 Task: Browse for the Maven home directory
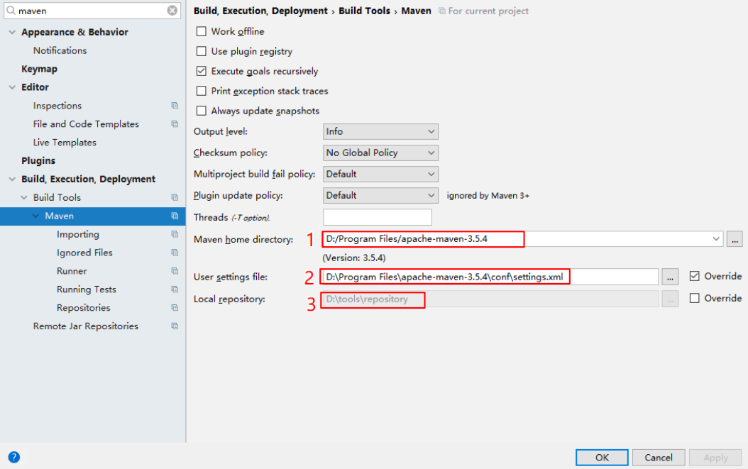[735, 239]
